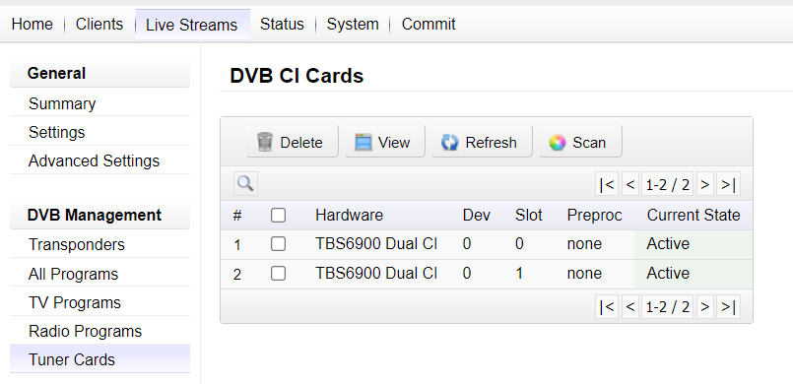
Task: Click the trash can Delete icon
Action: coord(265,142)
